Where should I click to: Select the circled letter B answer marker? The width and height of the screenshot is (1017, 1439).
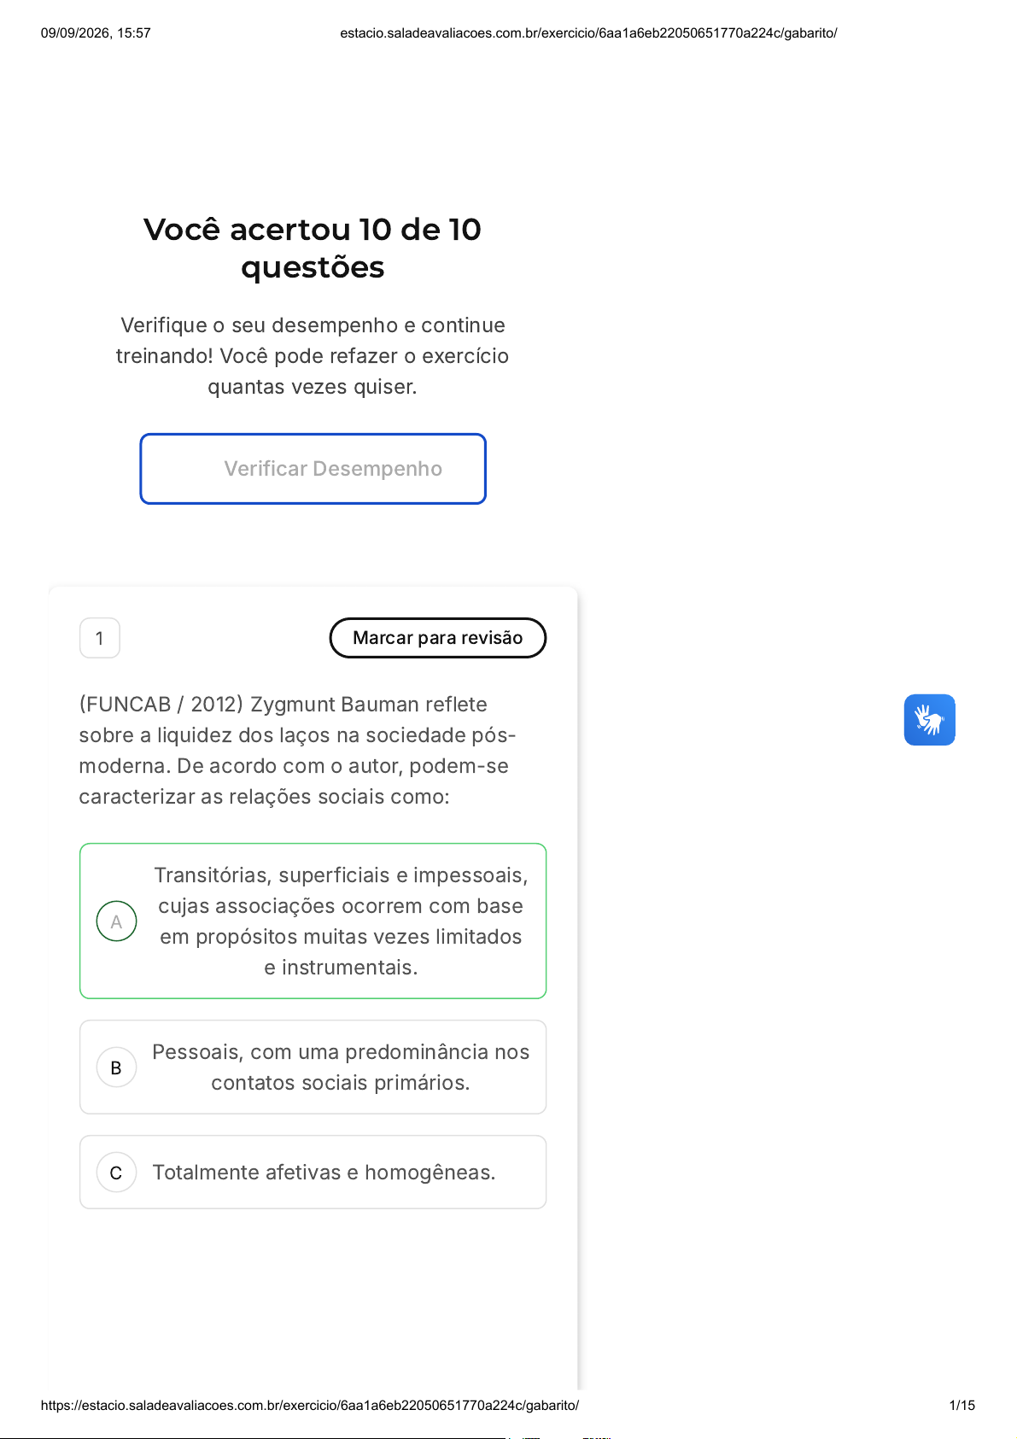117,1068
